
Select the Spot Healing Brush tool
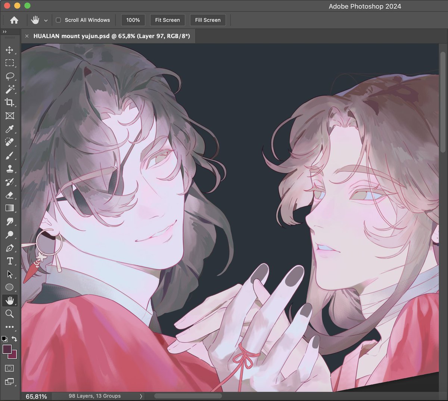coord(10,142)
